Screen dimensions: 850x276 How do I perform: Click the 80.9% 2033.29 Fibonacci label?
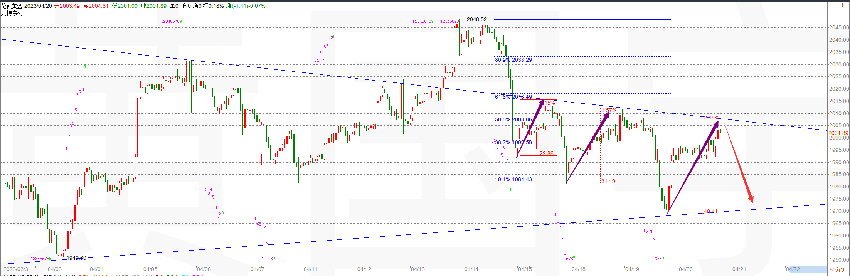pos(513,60)
